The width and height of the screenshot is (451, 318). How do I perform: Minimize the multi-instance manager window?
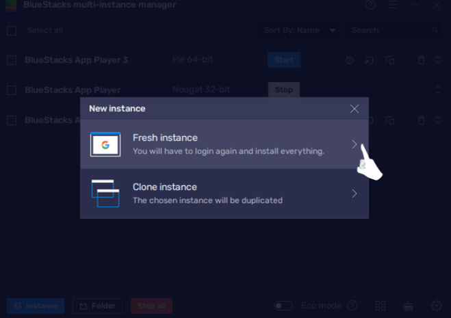click(x=415, y=5)
